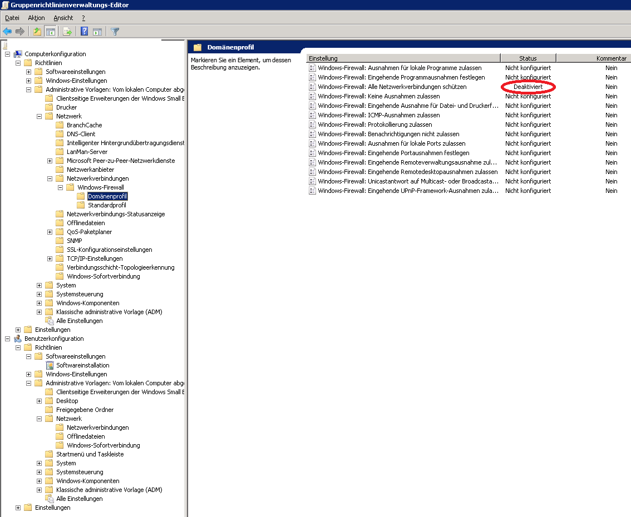
Task: Collapse the Windows-Firewall node
Action: click(60, 187)
